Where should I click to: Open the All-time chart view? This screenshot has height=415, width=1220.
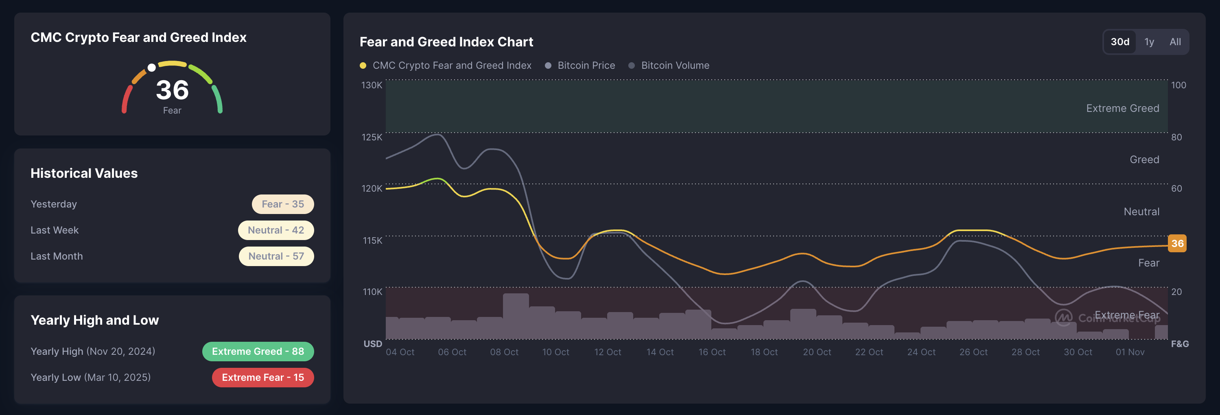tap(1175, 41)
